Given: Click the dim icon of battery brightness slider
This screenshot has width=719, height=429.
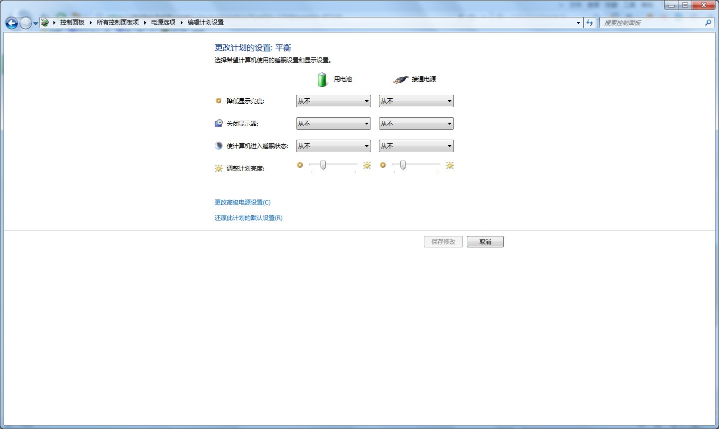Looking at the screenshot, I should coord(300,165).
